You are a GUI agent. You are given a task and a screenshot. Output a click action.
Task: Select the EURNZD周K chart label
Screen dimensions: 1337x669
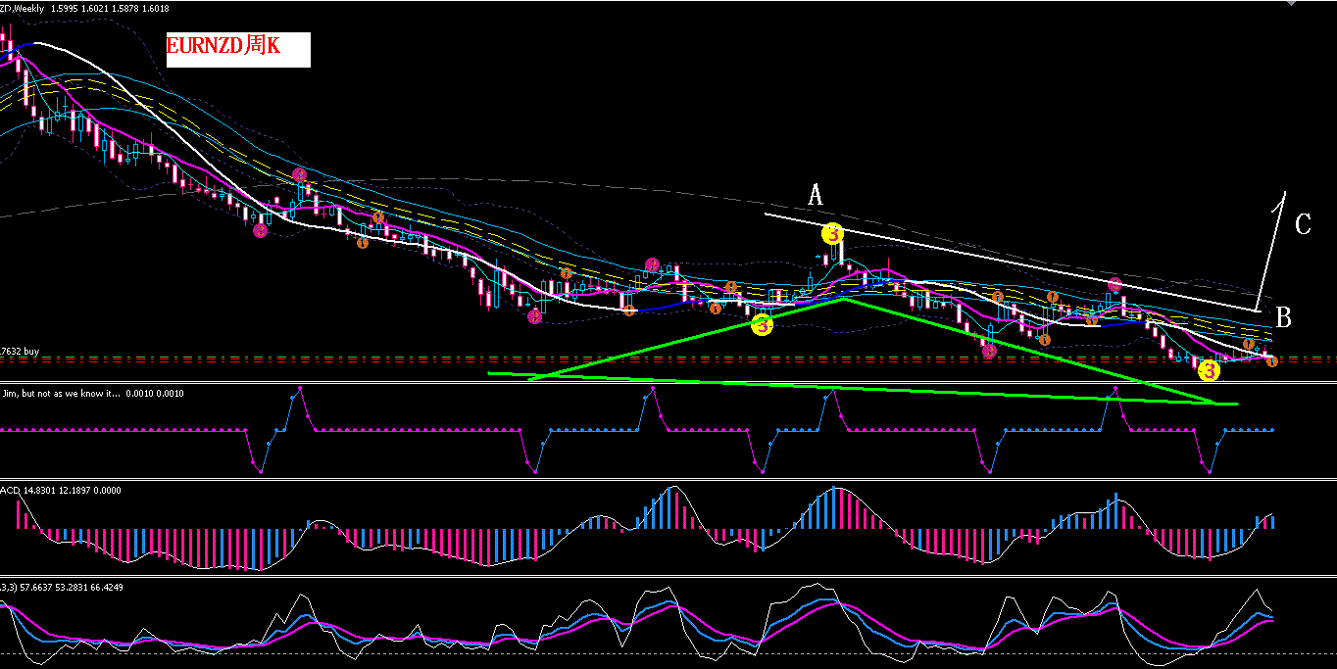click(x=238, y=49)
